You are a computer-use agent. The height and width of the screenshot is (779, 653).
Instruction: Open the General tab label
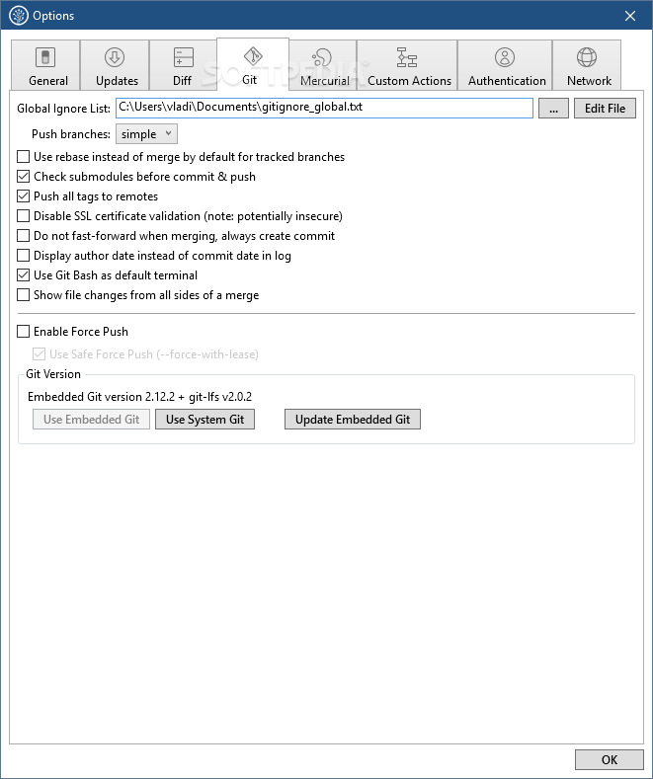click(x=48, y=81)
